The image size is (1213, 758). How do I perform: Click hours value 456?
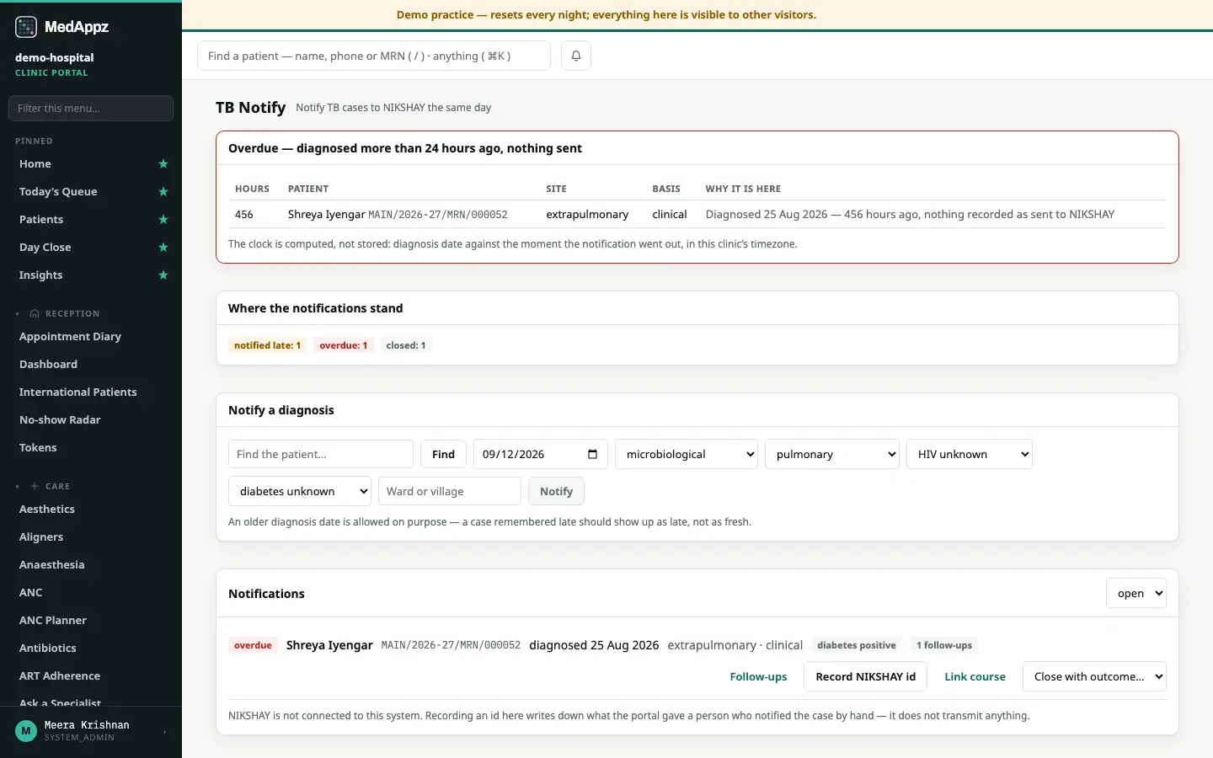click(244, 214)
